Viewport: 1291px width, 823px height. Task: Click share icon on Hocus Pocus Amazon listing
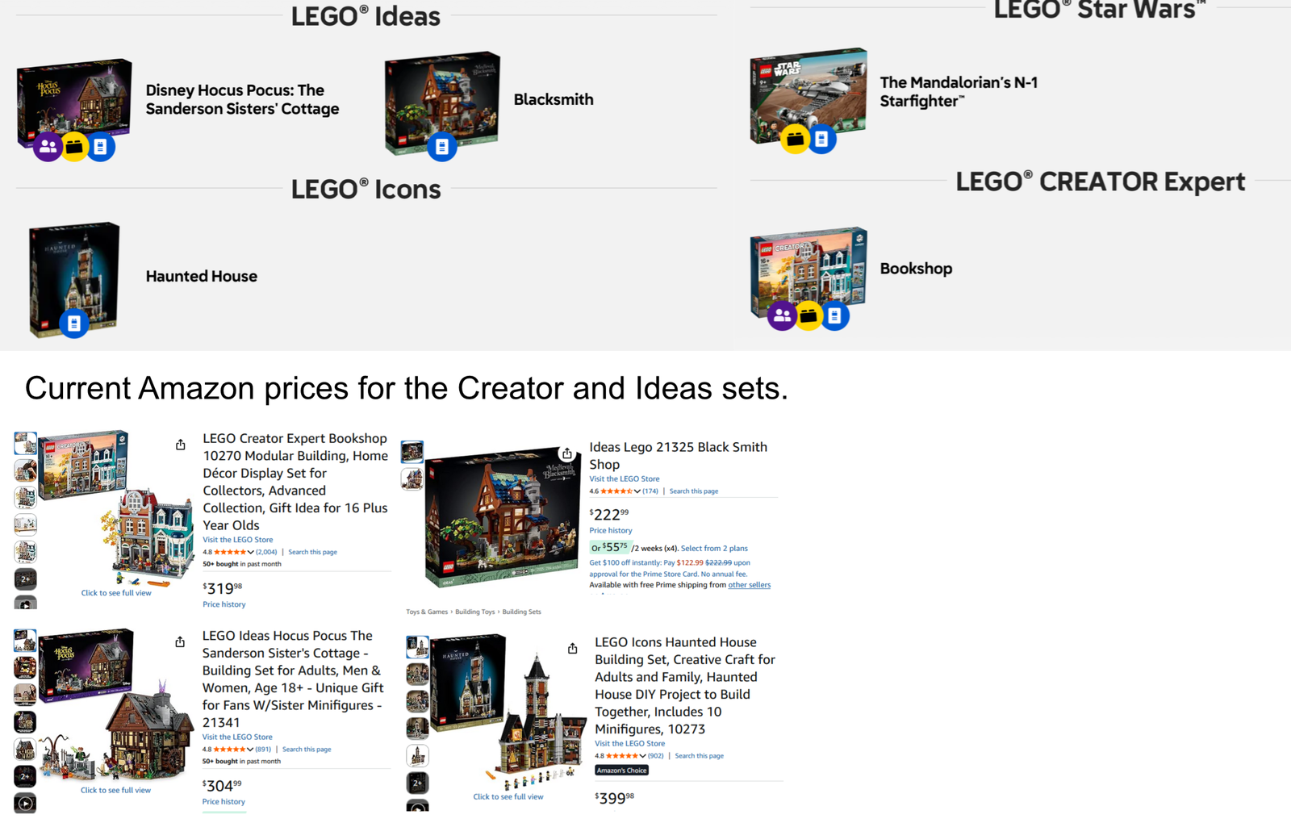tap(180, 642)
